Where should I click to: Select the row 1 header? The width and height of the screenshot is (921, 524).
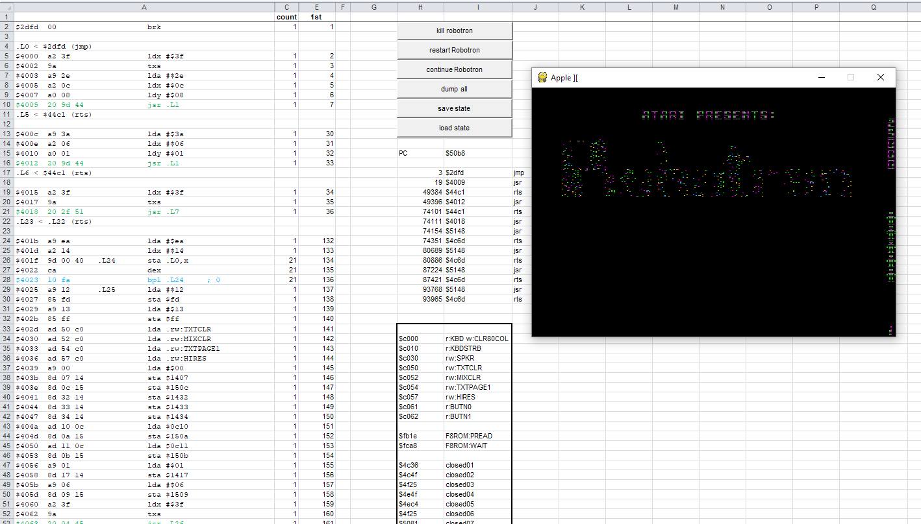6,17
